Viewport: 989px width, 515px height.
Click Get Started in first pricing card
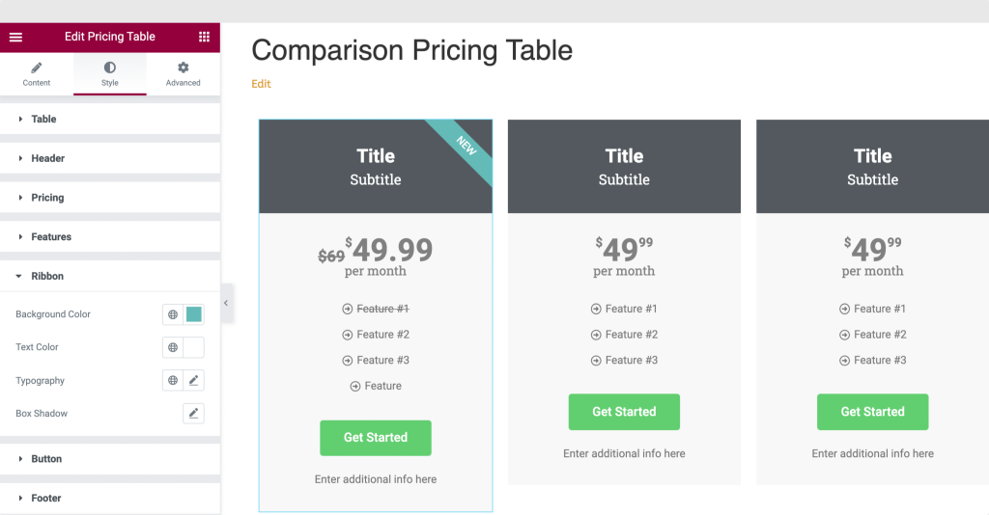click(376, 438)
